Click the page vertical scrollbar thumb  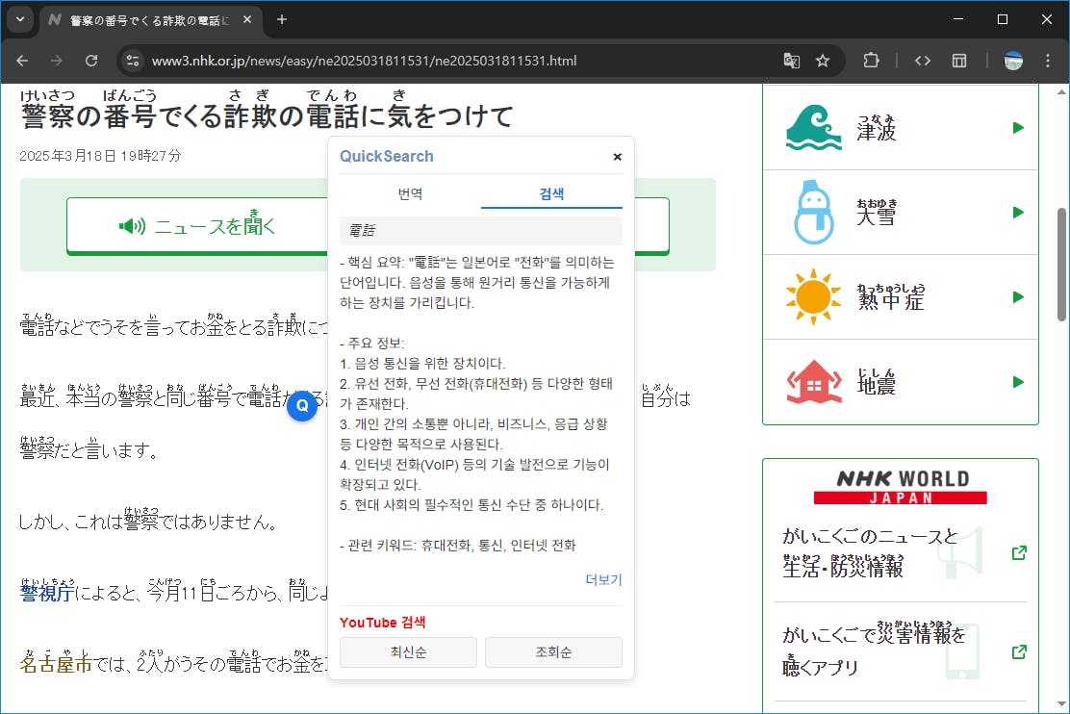(1061, 265)
